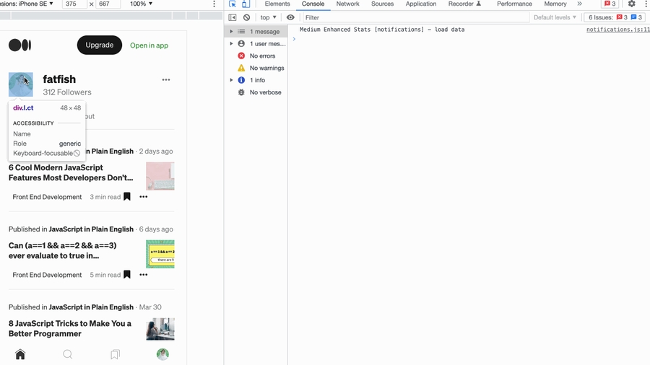The height and width of the screenshot is (365, 650).
Task: Click the clear console icon
Action: click(246, 17)
